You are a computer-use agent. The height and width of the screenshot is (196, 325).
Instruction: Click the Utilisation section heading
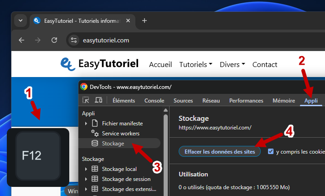pyautogui.click(x=193, y=174)
